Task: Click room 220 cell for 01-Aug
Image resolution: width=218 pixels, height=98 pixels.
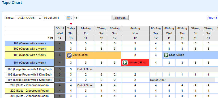Action: point(86,91)
